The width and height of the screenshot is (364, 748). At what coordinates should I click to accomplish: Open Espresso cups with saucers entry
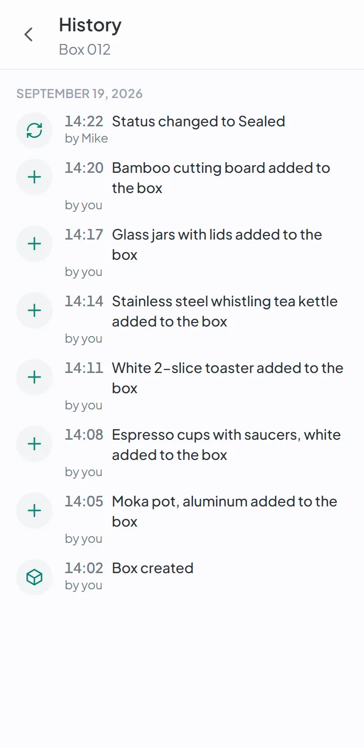[226, 445]
